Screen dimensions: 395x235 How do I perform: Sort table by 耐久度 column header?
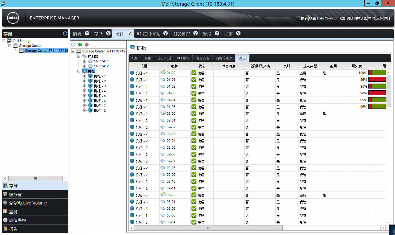click(x=356, y=66)
